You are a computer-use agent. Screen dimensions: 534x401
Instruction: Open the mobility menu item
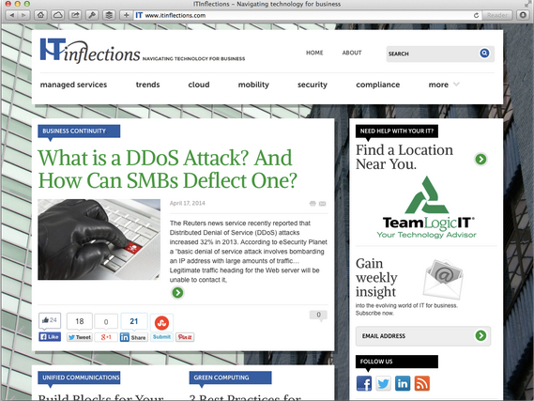(253, 85)
